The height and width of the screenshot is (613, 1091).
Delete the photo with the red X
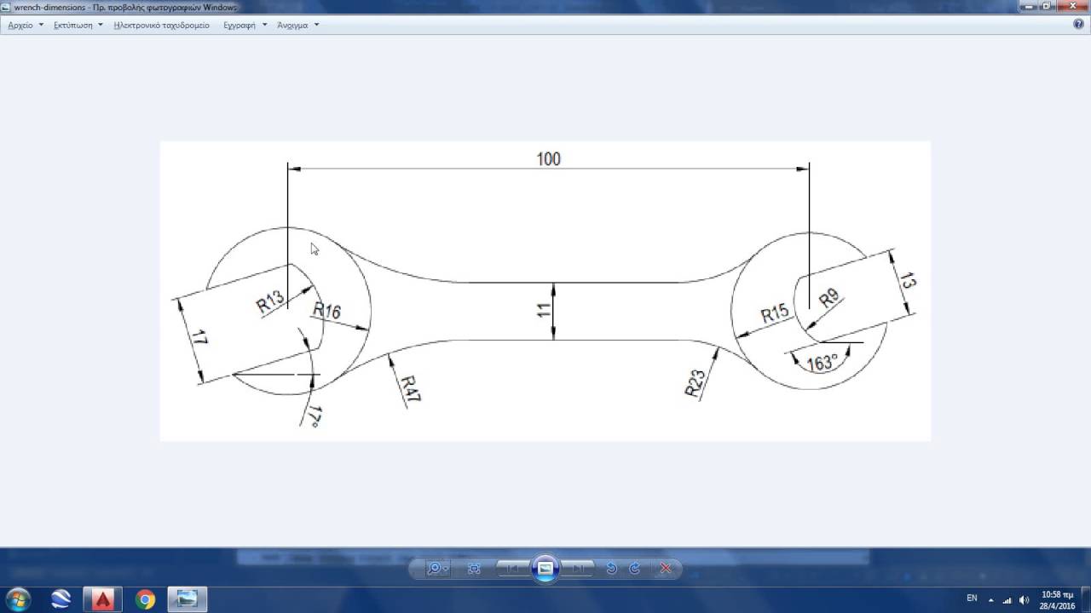tap(666, 569)
